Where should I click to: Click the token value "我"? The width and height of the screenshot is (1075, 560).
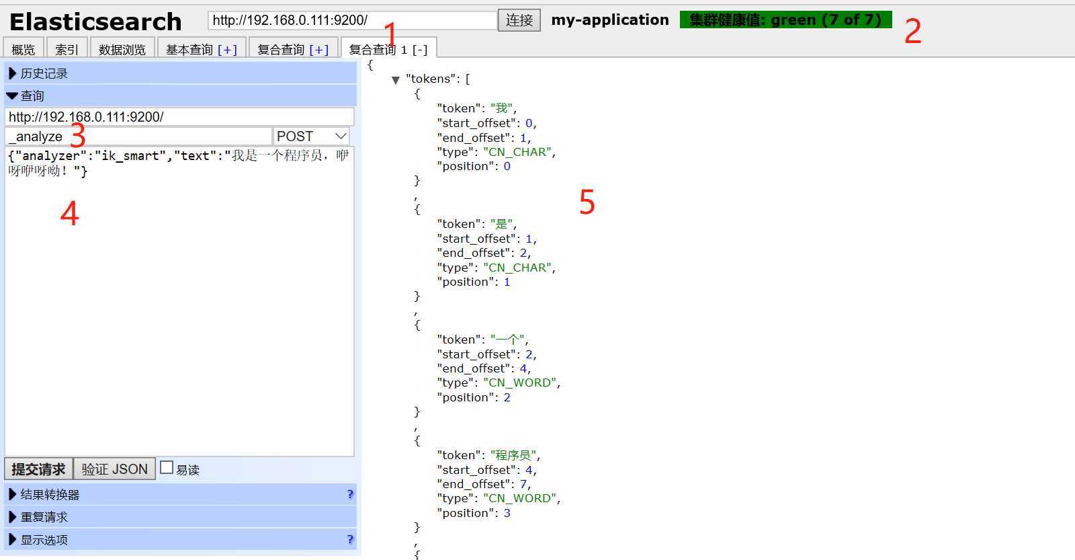tap(502, 108)
